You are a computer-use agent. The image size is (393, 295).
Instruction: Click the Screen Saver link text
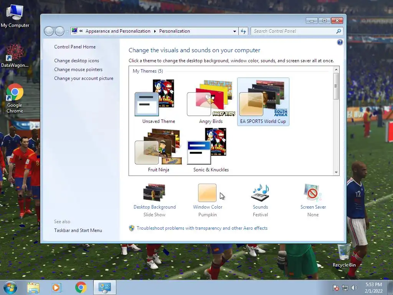click(313, 207)
